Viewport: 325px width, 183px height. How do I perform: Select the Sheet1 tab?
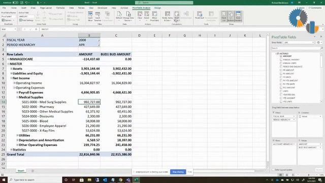coord(21,171)
